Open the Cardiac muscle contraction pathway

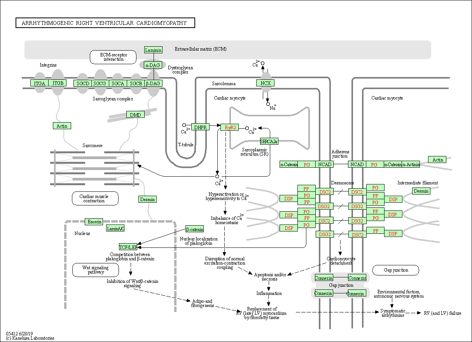[95, 198]
